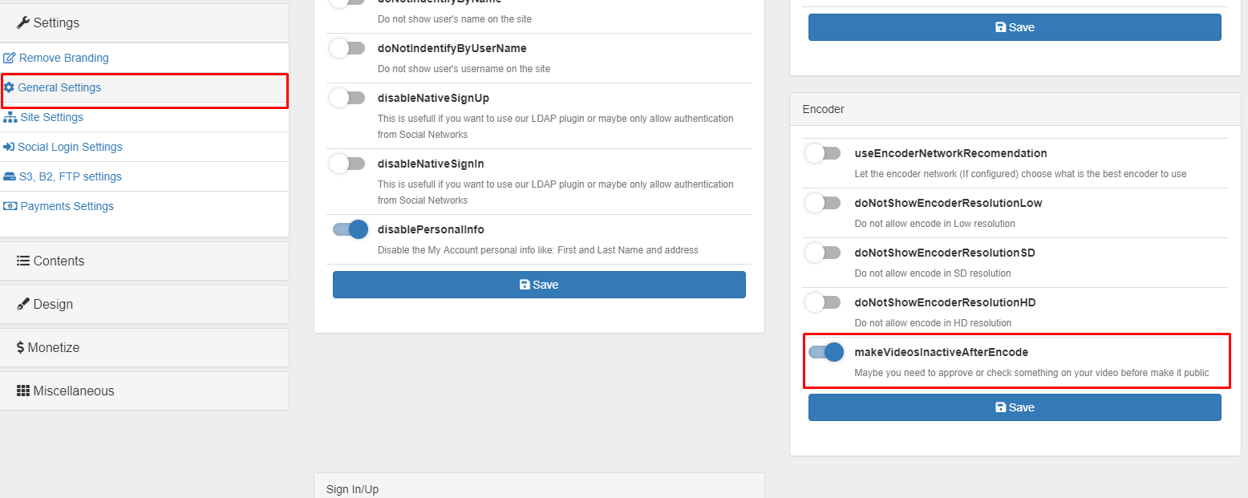Select Social Login Settings

pyautogui.click(x=69, y=147)
